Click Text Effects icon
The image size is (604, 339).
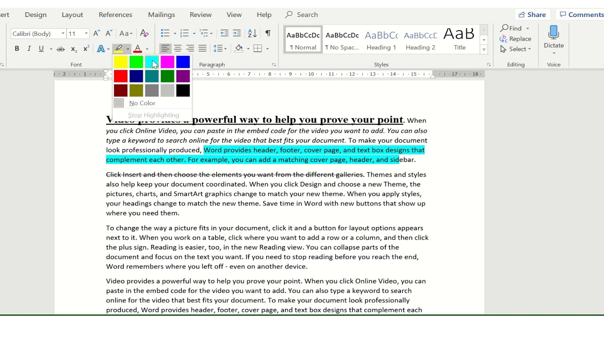coord(101,48)
